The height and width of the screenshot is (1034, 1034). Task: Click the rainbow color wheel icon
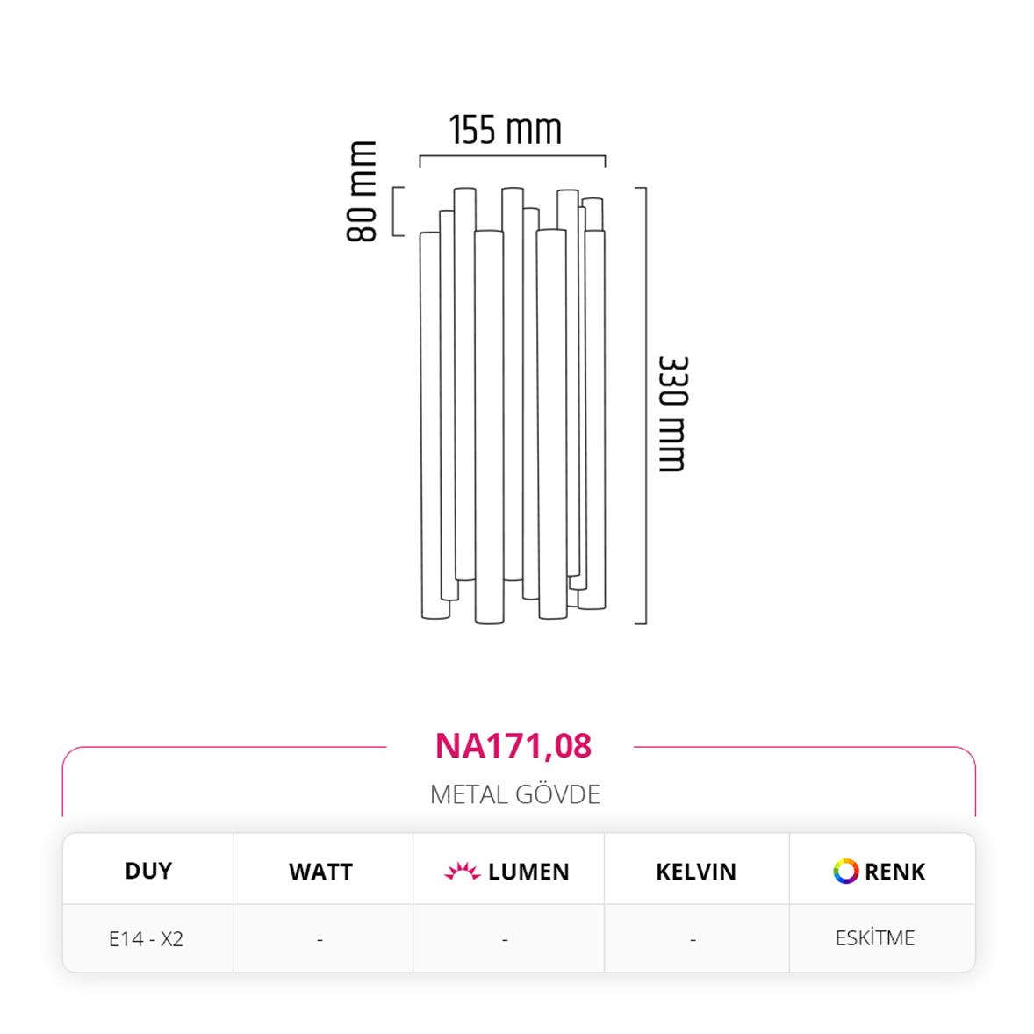click(x=845, y=871)
